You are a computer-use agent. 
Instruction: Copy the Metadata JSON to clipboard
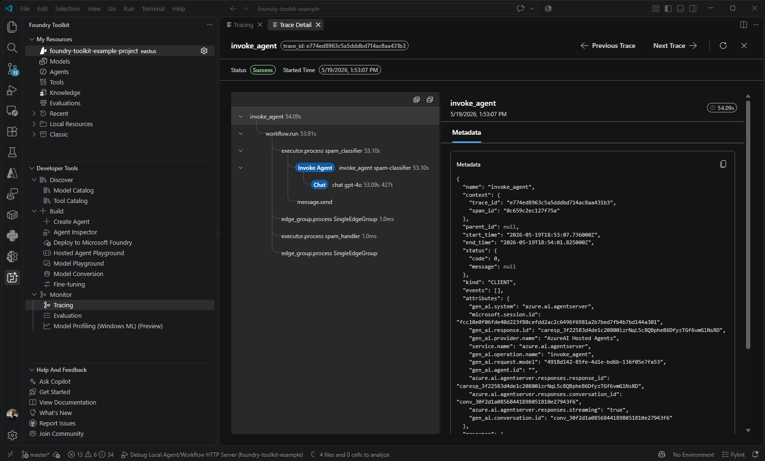coord(723,164)
